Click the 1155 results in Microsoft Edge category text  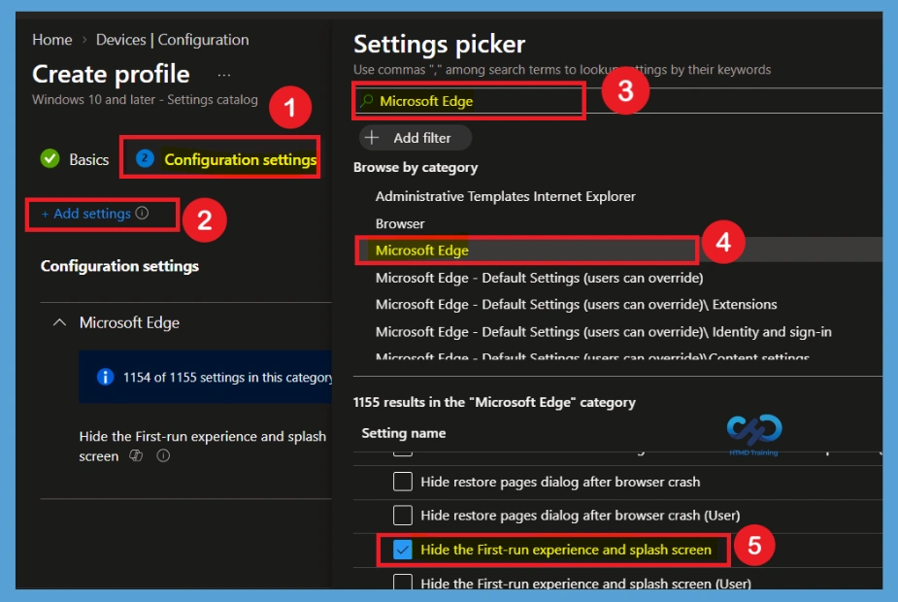[x=494, y=402]
